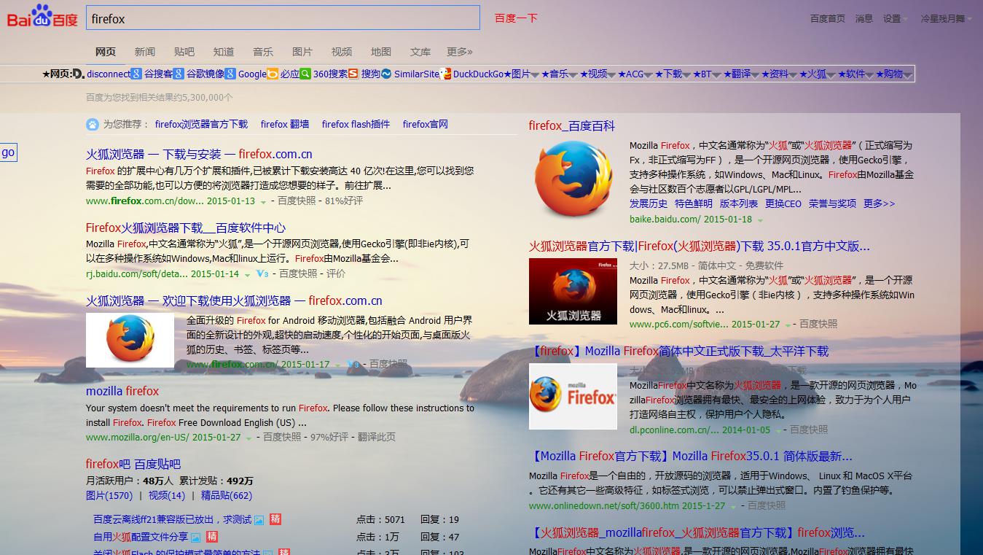Click the 精 badge on 百度云离线ff21兼容版 post
Screen dimensions: 983x555
pyautogui.click(x=275, y=520)
